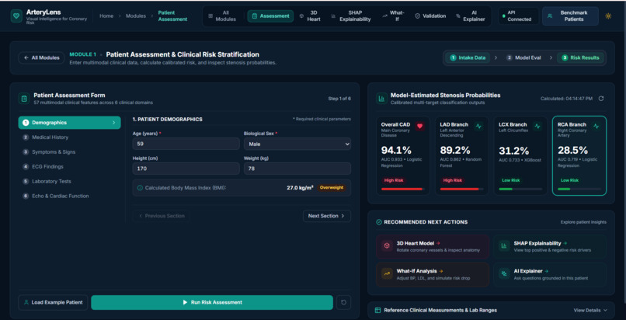Click Modules in the breadcrumb

(136, 16)
